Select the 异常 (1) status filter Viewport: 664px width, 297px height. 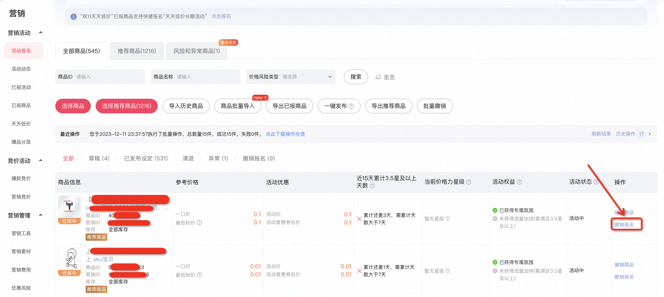point(218,159)
